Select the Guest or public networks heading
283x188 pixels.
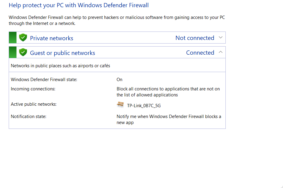click(62, 53)
